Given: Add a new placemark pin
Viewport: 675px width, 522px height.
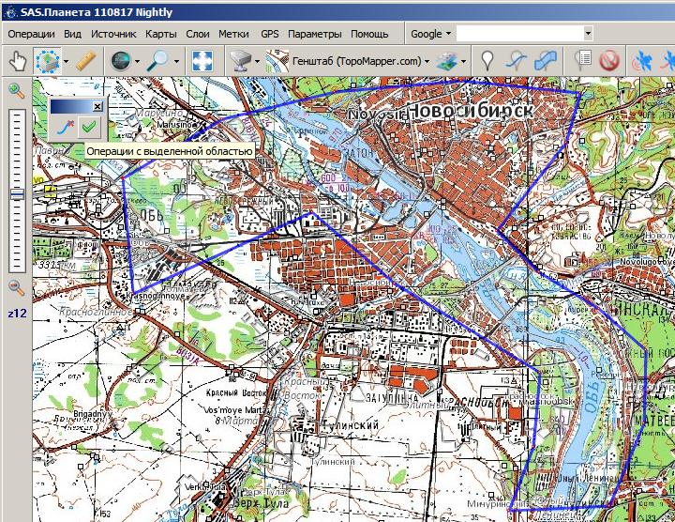Looking at the screenshot, I should 487,61.
